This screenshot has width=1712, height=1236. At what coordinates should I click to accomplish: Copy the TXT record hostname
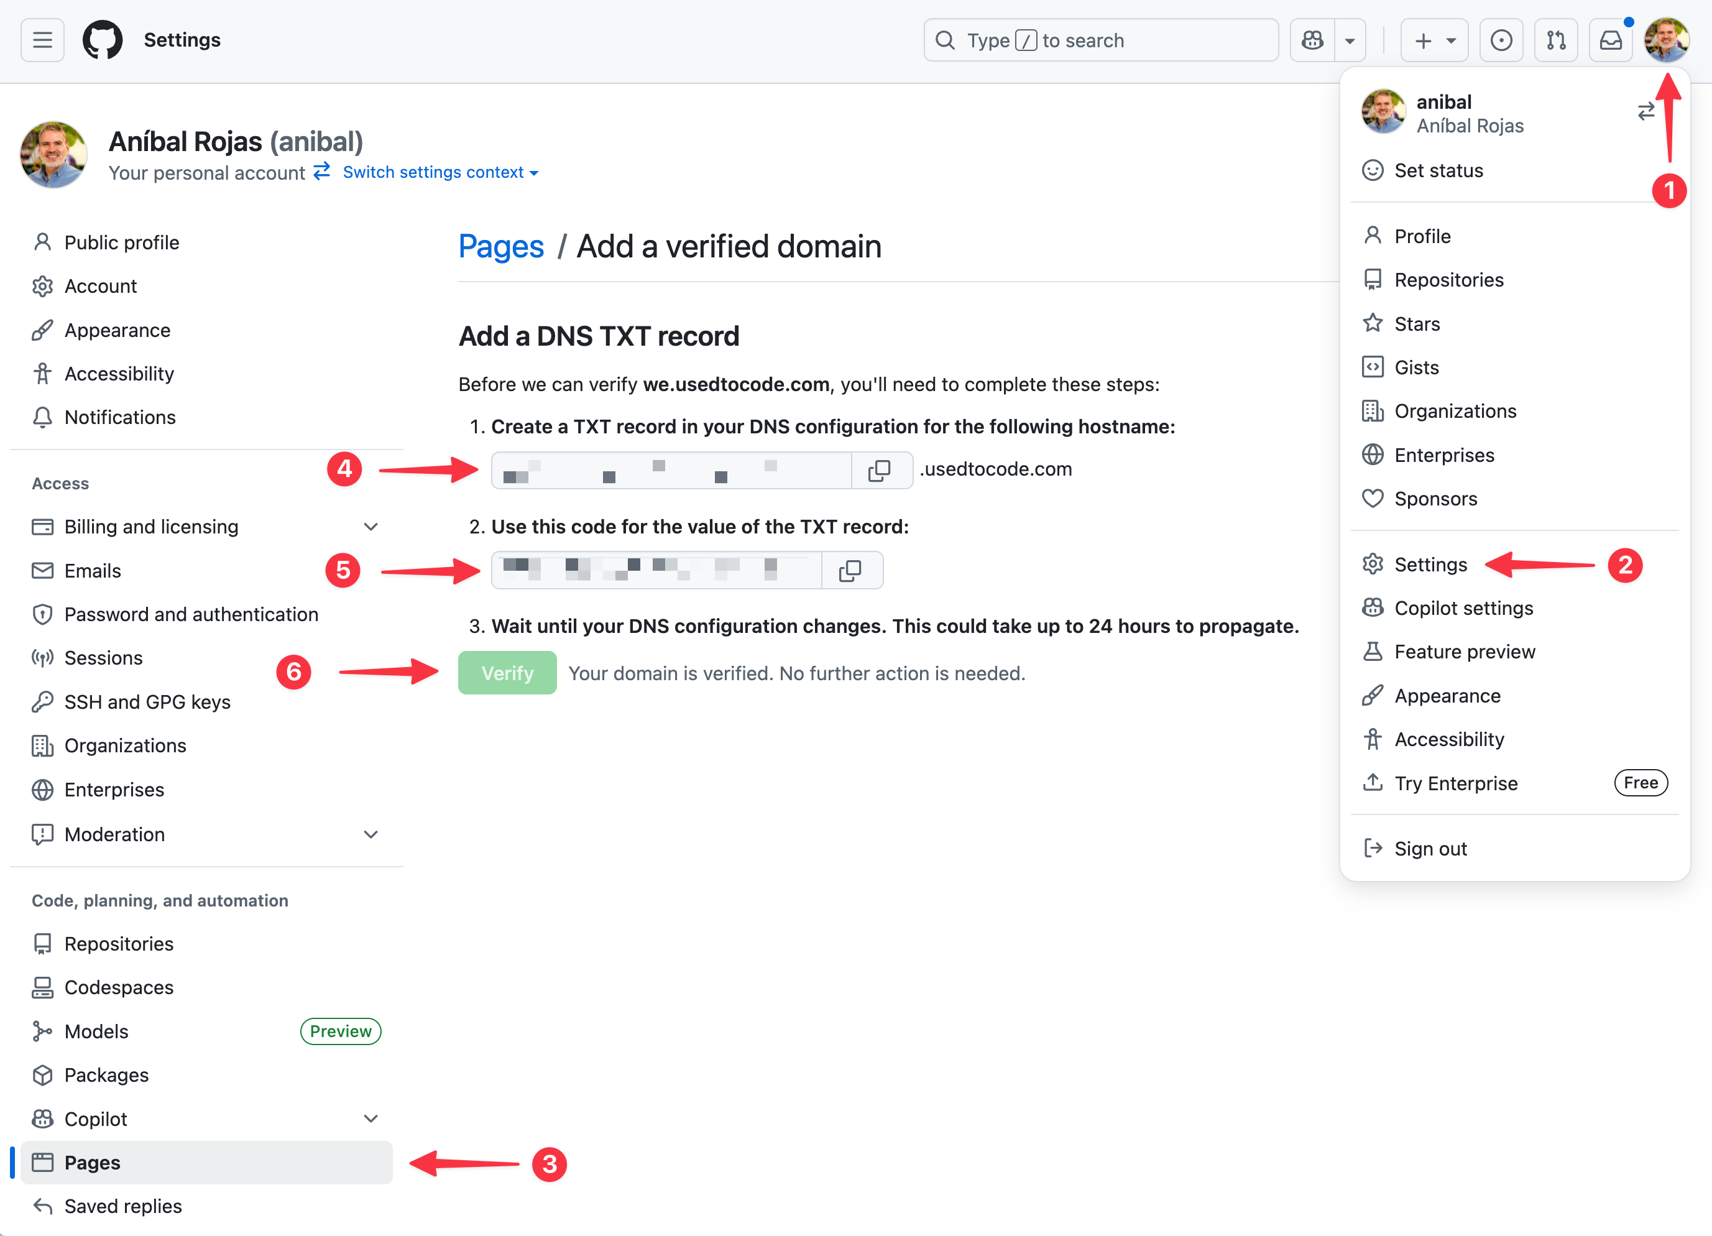[x=880, y=471]
